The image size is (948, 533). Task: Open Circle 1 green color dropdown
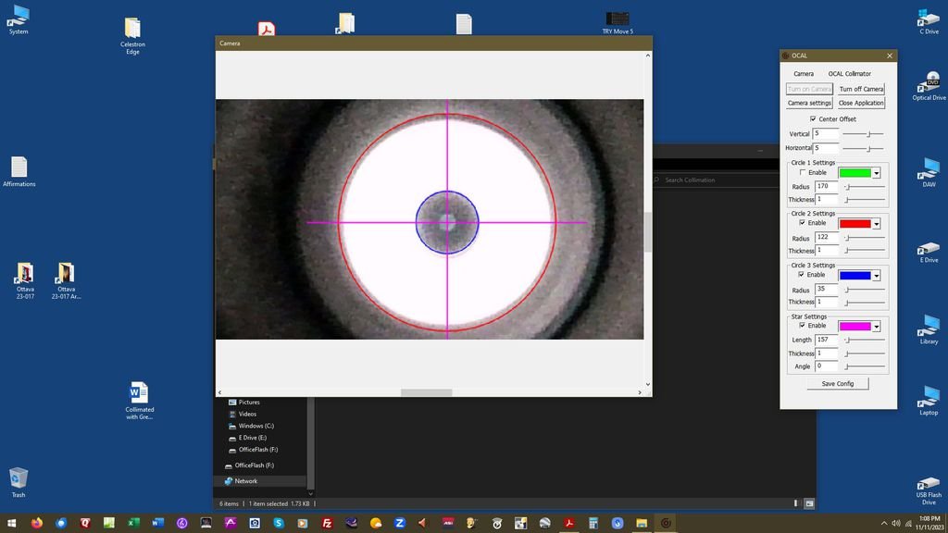coord(876,173)
